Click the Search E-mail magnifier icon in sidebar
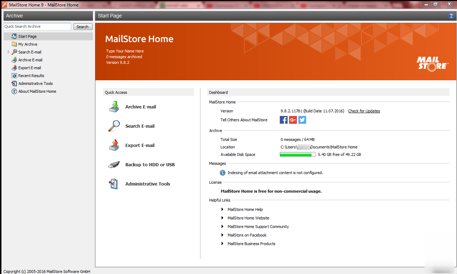This screenshot has width=457, height=274. click(14, 52)
